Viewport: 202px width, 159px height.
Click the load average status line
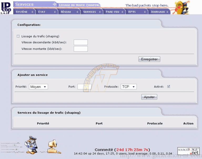click(123, 153)
